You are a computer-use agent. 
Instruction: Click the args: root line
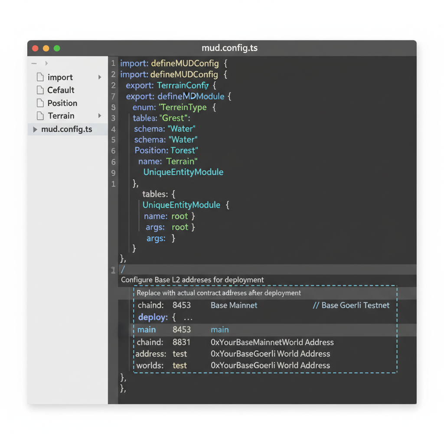170,227
